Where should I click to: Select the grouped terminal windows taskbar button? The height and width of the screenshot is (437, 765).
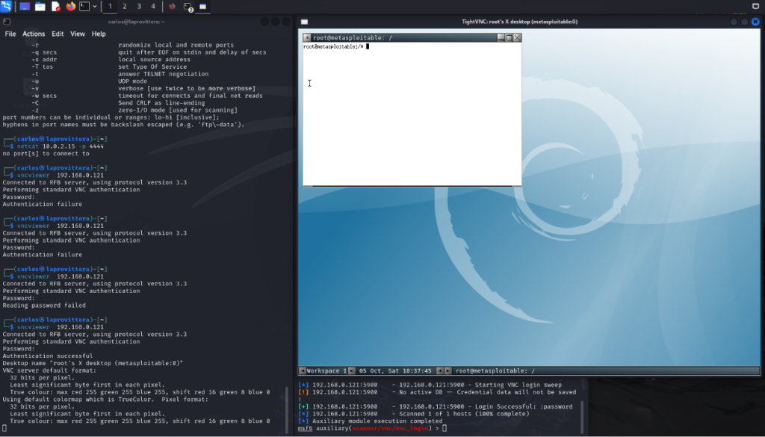pos(188,7)
